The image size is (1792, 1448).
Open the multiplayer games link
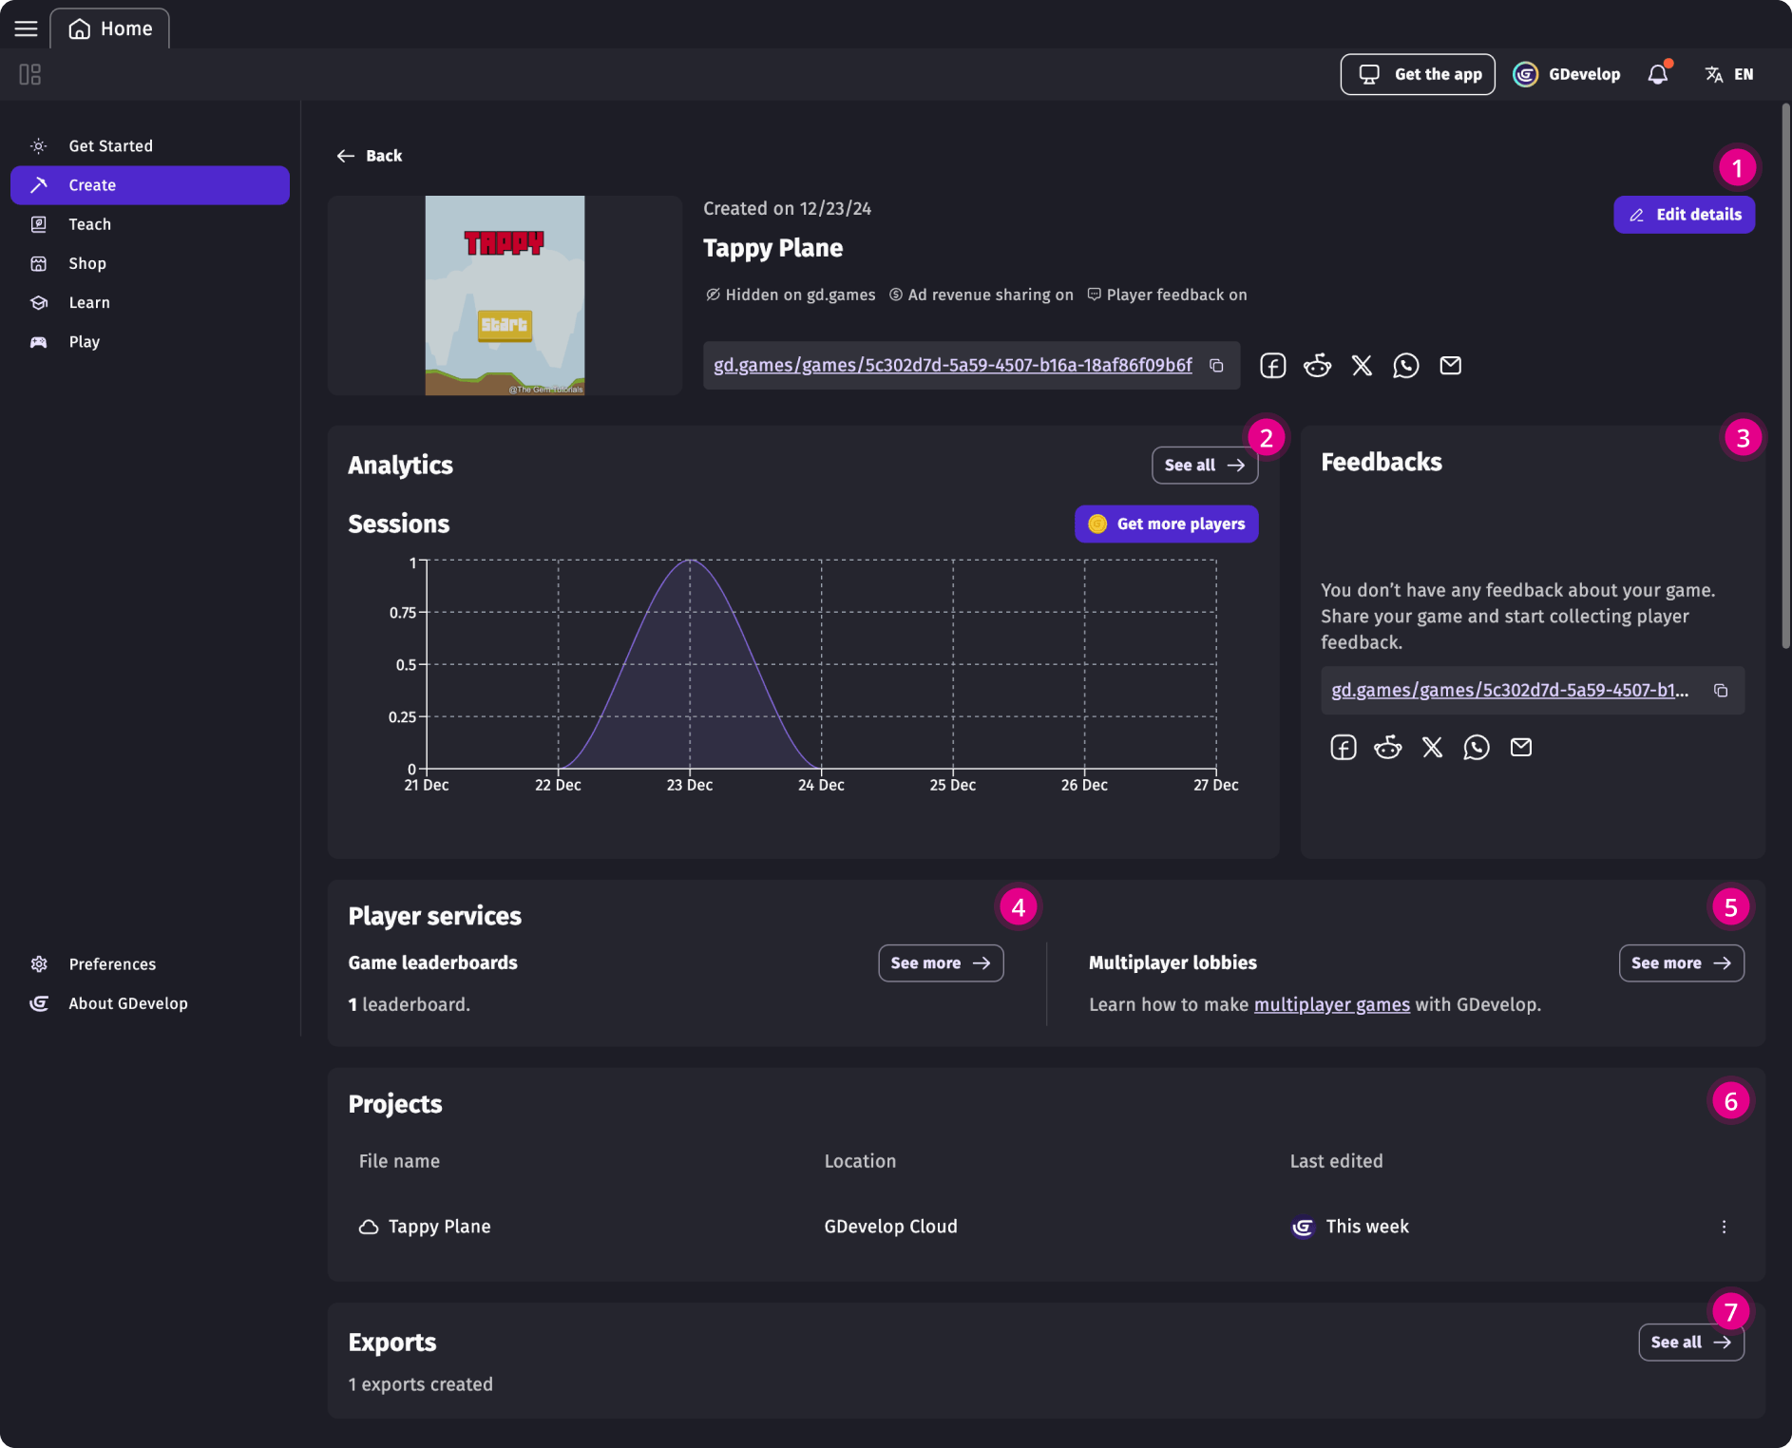pyautogui.click(x=1331, y=1004)
